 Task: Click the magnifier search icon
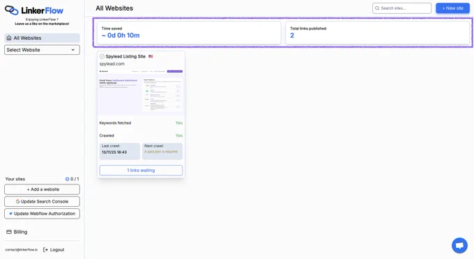pos(377,8)
